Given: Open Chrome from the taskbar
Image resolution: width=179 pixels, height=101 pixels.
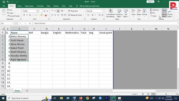Looking at the screenshot, I should tap(87, 98).
